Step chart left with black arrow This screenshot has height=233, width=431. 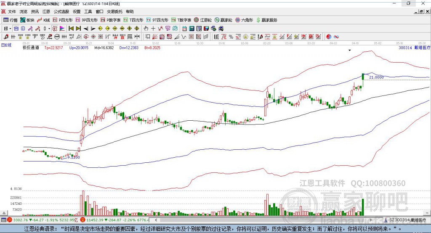click(86, 29)
